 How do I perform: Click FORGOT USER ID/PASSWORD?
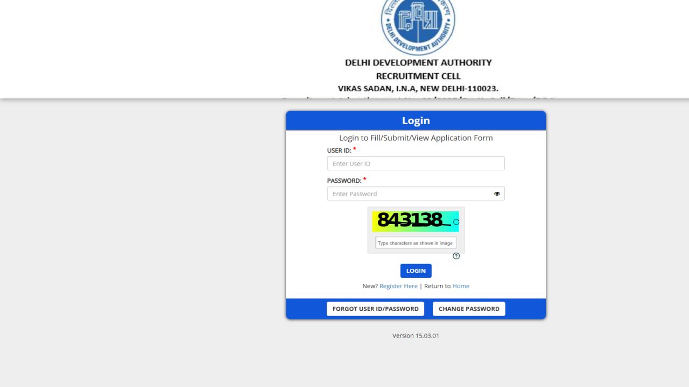click(375, 309)
